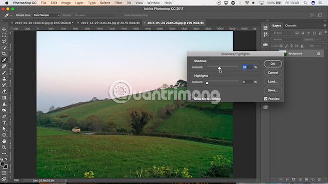This screenshot has width=328, height=184.
Task: Open the Normal blend mode dropdown
Action: point(287,39)
